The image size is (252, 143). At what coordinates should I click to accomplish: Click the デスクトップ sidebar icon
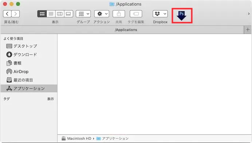[9, 46]
